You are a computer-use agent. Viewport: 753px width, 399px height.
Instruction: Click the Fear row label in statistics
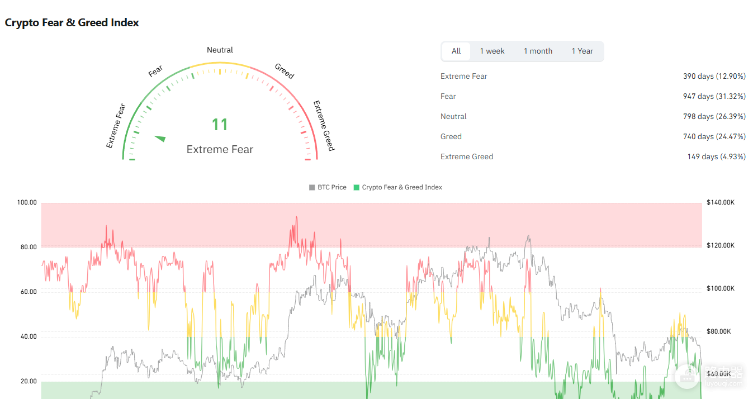tap(448, 96)
